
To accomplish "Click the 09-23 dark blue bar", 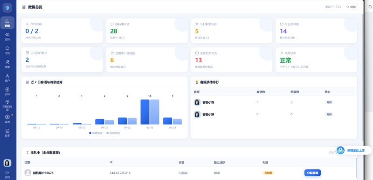I will (145, 112).
